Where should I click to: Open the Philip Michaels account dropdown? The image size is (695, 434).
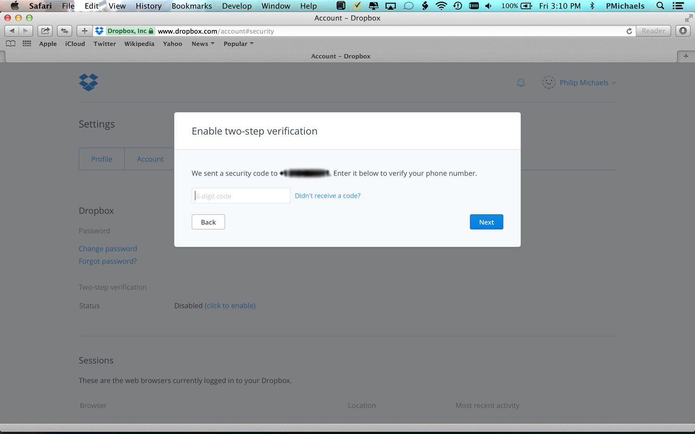click(x=588, y=83)
